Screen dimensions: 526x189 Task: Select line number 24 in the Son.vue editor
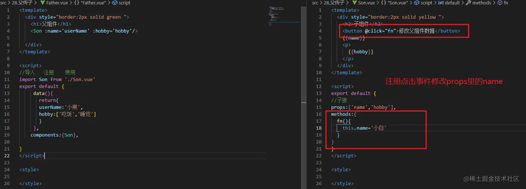[x=319, y=170]
